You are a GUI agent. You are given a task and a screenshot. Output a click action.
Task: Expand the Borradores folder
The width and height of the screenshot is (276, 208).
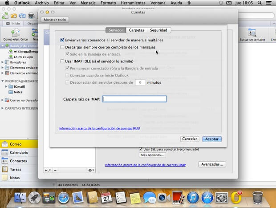(x=3, y=62)
